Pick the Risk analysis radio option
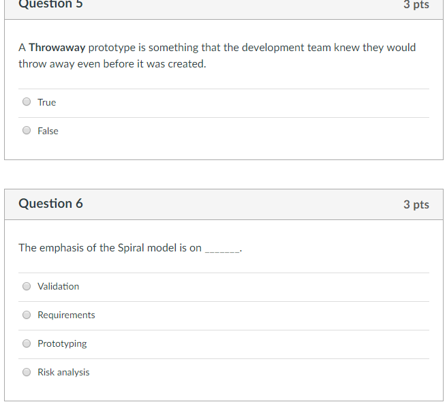The width and height of the screenshot is (447, 402). pos(27,372)
